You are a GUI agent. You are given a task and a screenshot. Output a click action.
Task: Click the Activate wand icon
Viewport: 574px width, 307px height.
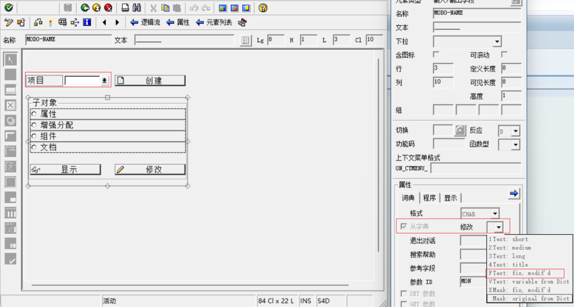[50, 22]
